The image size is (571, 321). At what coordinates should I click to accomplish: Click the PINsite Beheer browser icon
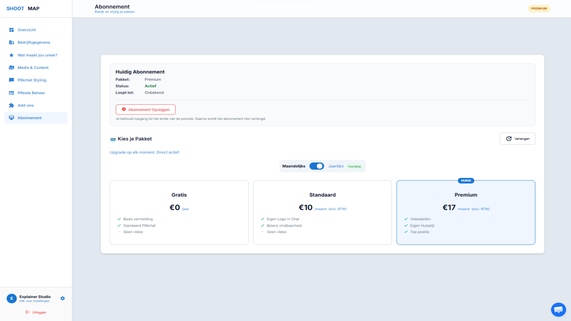point(11,93)
